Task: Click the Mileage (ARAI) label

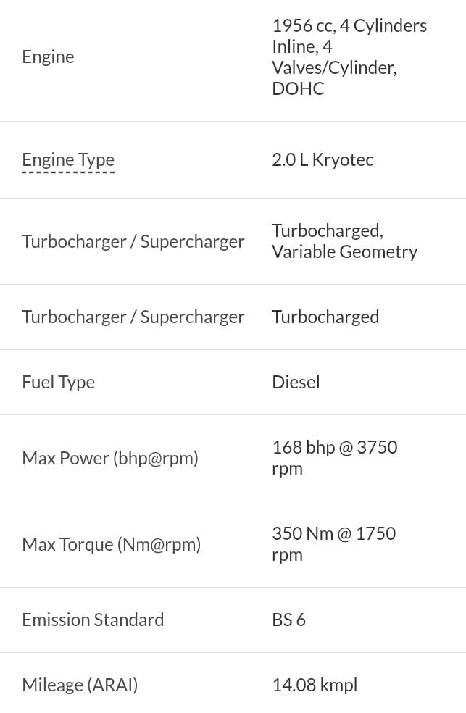Action: tap(80, 685)
